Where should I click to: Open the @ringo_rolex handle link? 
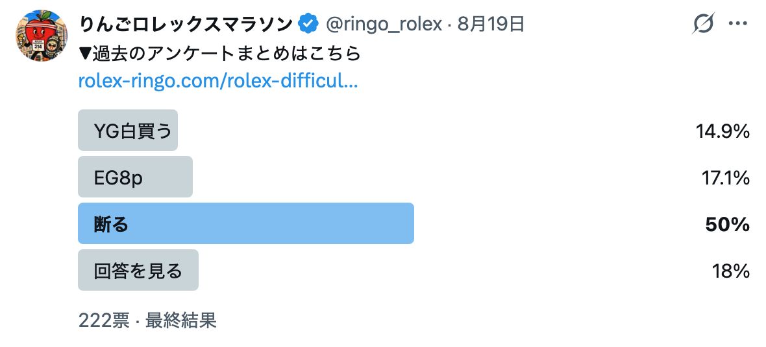(384, 24)
